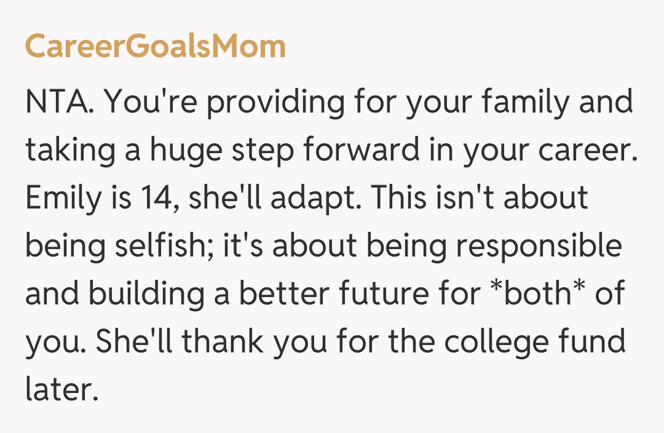Click the final word 'later.'
Screen dimensions: 664x433
pyautogui.click(x=61, y=388)
